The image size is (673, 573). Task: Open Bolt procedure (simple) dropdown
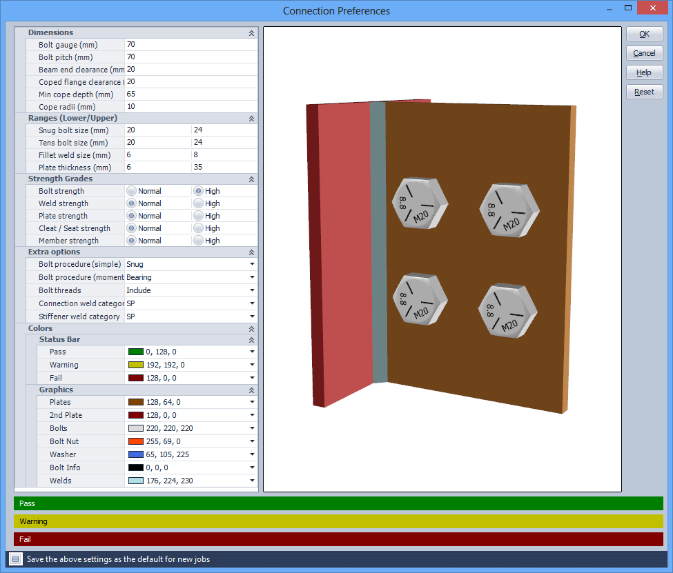coord(252,264)
